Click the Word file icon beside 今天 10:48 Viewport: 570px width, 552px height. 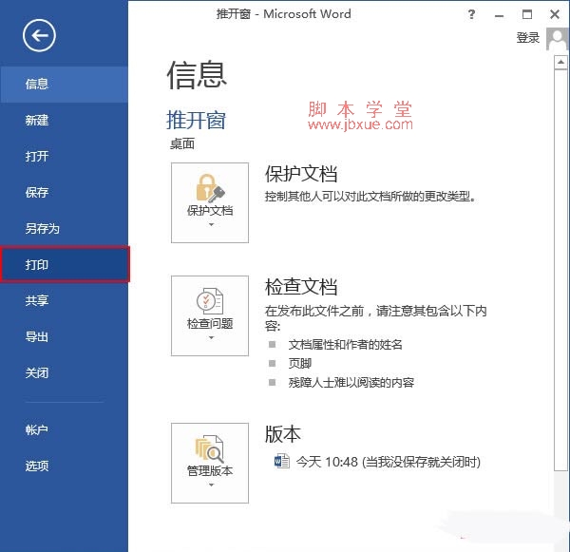pyautogui.click(x=282, y=461)
